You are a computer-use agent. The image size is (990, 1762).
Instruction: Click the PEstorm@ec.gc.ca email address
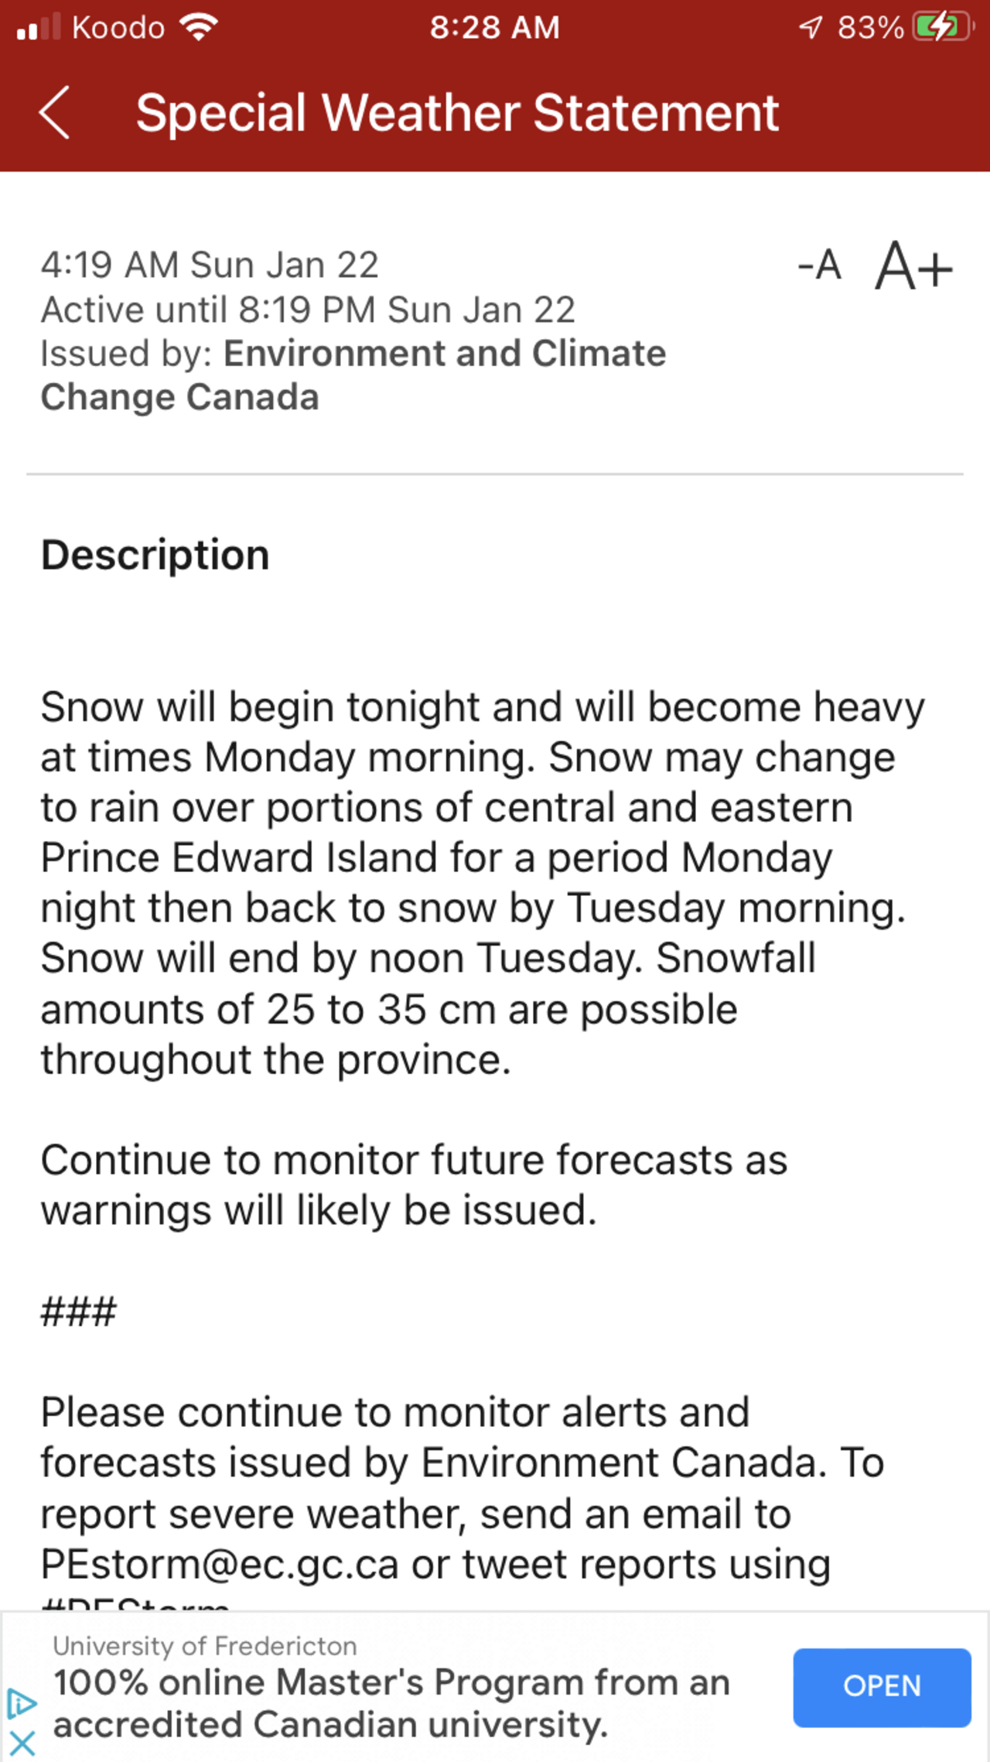click(220, 1565)
